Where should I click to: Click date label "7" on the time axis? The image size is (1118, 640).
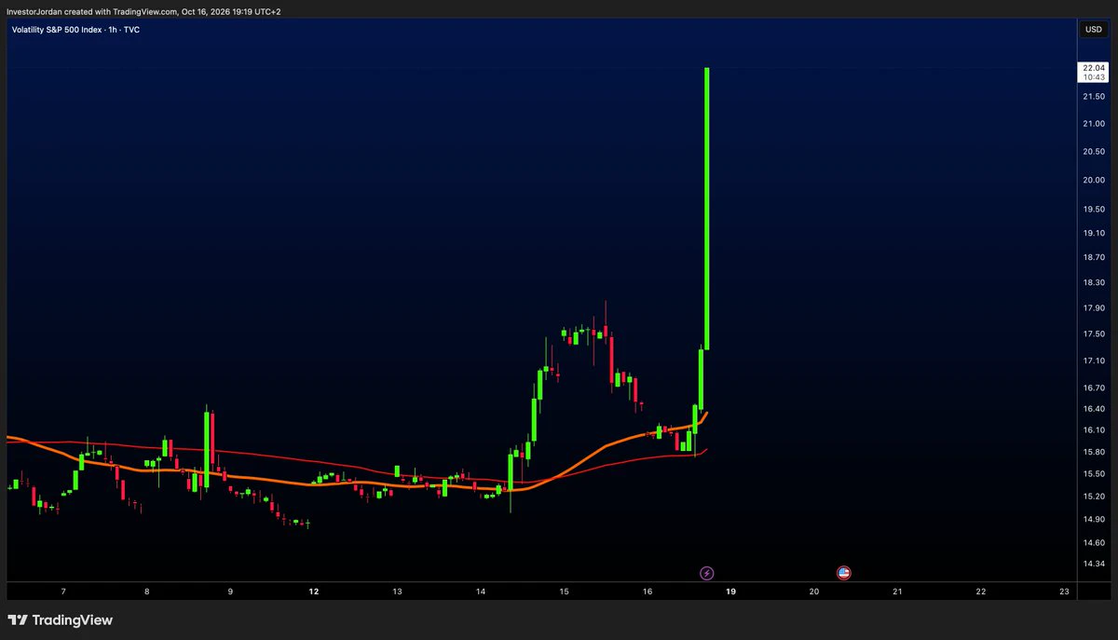[x=63, y=592]
